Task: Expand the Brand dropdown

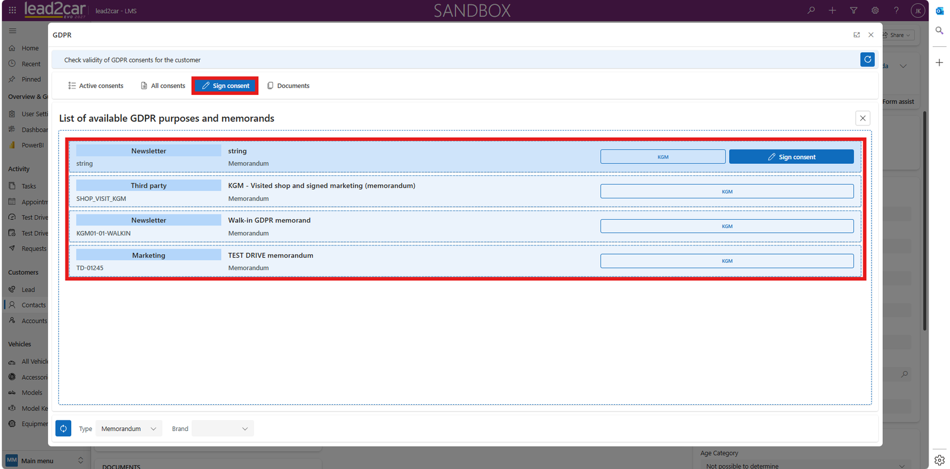Action: (x=223, y=429)
